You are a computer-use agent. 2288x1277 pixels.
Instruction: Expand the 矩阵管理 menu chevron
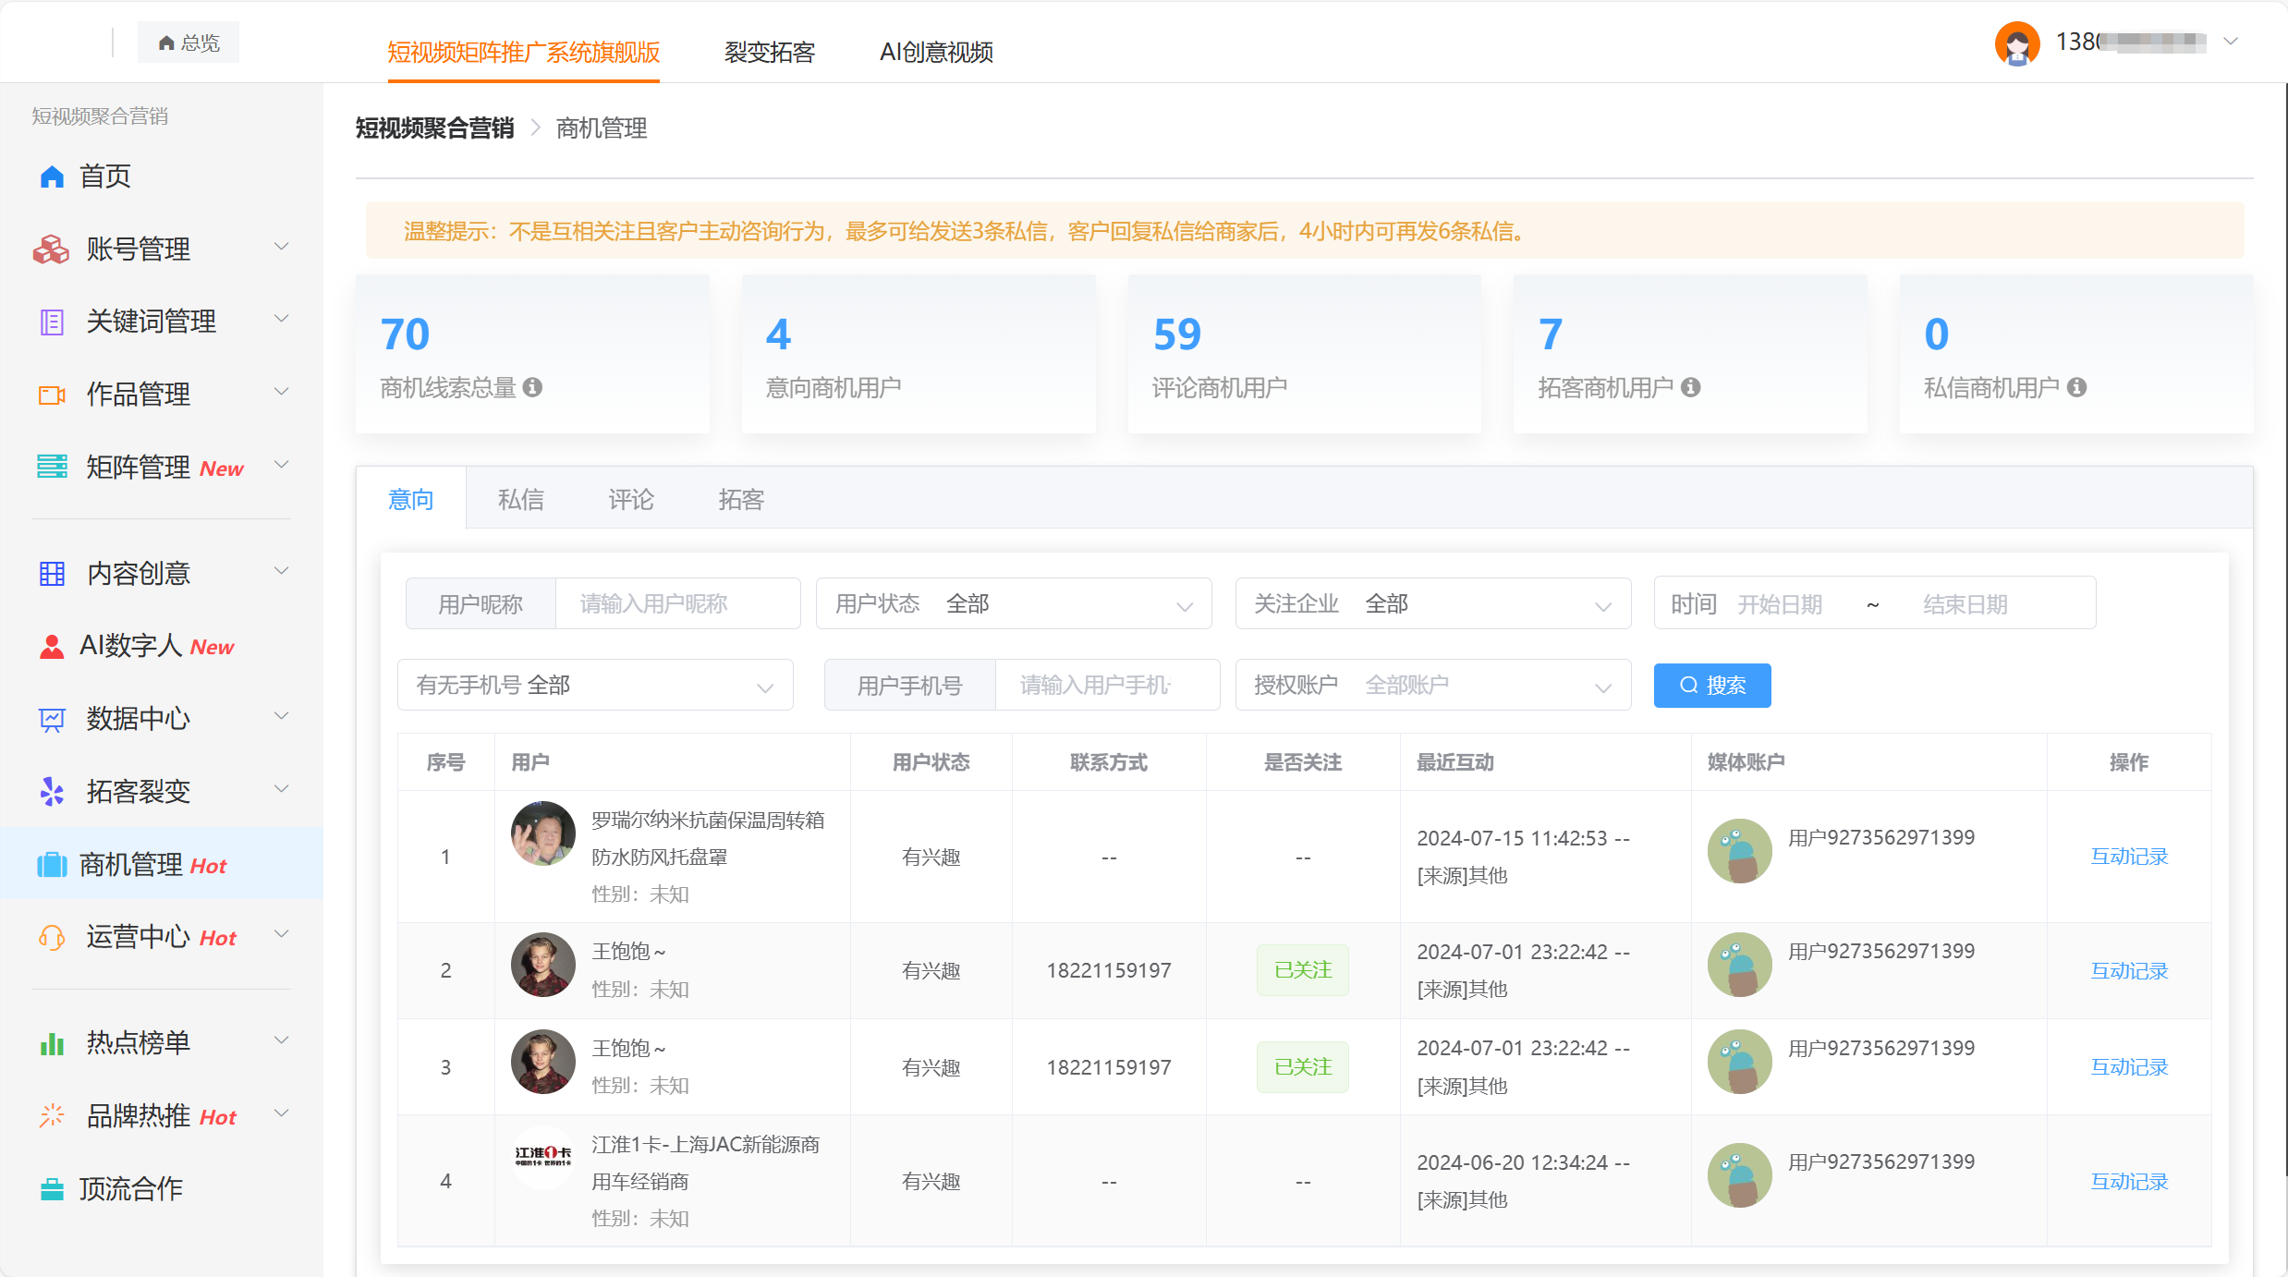[282, 464]
